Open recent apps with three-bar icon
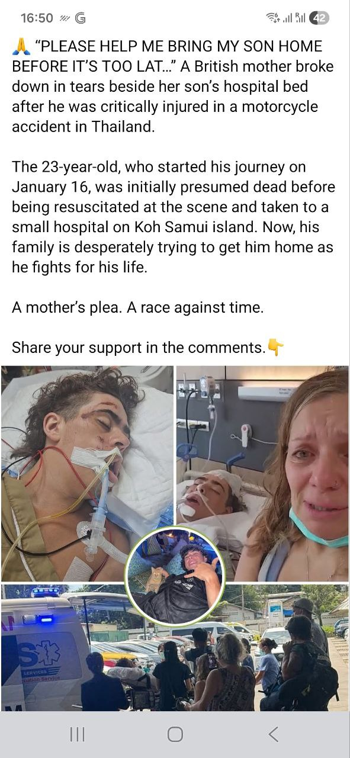Image resolution: width=350 pixels, height=758 pixels. pyautogui.click(x=77, y=734)
